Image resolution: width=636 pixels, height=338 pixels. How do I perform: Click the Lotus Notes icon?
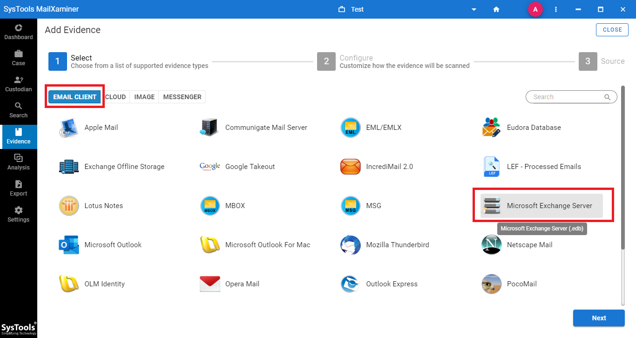tap(69, 206)
